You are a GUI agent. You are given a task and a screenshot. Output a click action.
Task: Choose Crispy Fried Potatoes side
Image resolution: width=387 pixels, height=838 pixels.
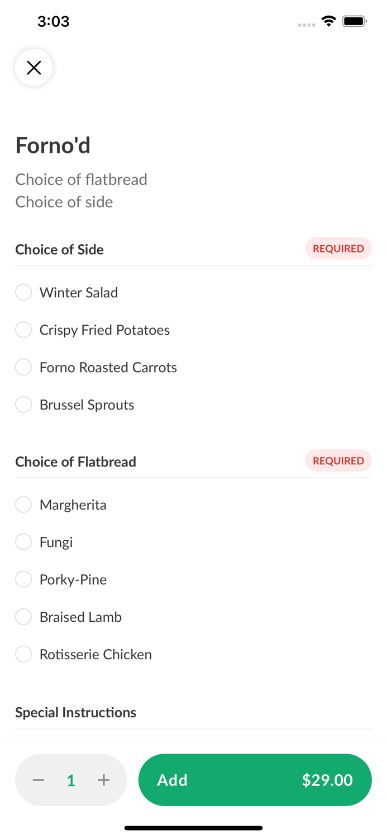click(x=23, y=330)
